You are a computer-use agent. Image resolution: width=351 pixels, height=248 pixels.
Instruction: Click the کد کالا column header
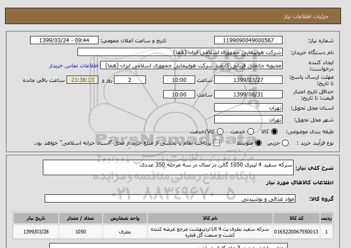pyautogui.click(x=296, y=218)
